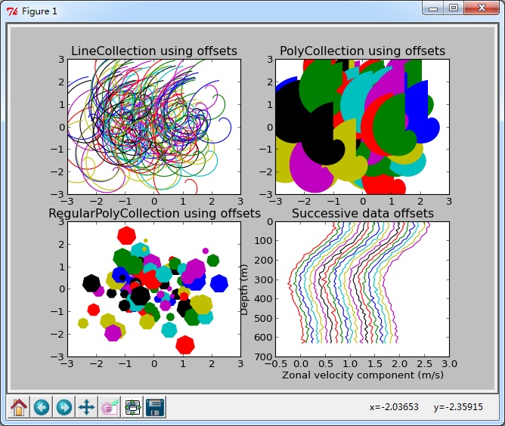Click the 'Zonal velocity component (m/s)' axis label
This screenshot has height=426, width=505.
[x=363, y=375]
